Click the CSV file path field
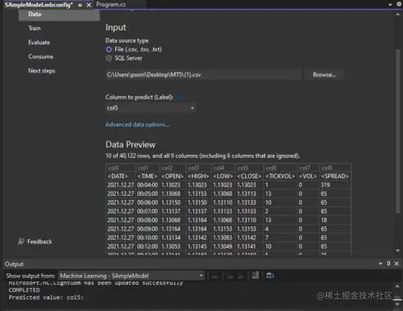Viewport: 403px width, 311px height. click(x=204, y=75)
